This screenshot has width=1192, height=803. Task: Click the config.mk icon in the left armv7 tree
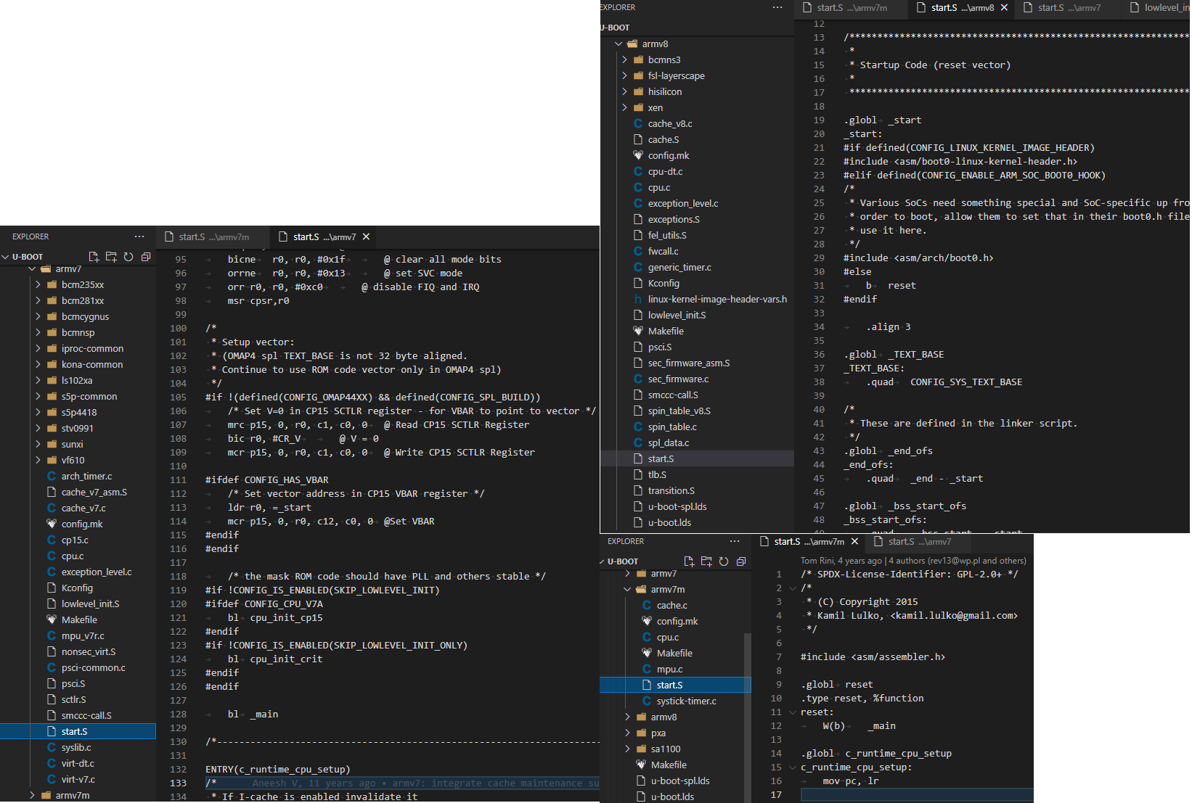(52, 524)
